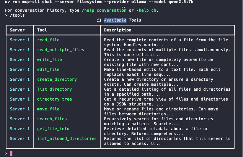Select get_file_info in the table
Screen dimensions: 243x157
[x=53, y=129]
